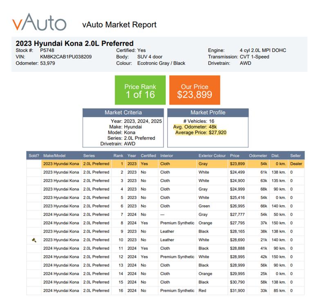Select the highlighted rank 1 vehicle row

pos(163,164)
